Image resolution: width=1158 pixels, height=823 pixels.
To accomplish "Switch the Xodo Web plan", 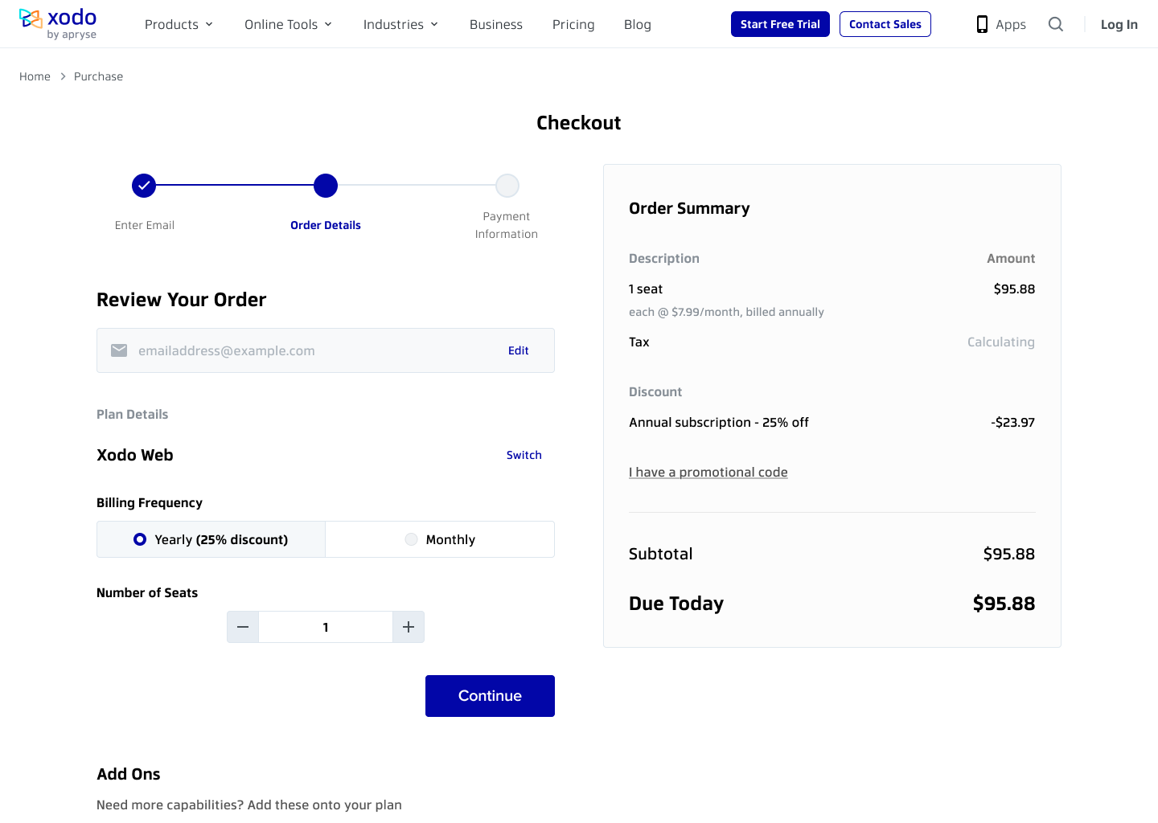I will pyautogui.click(x=524, y=455).
